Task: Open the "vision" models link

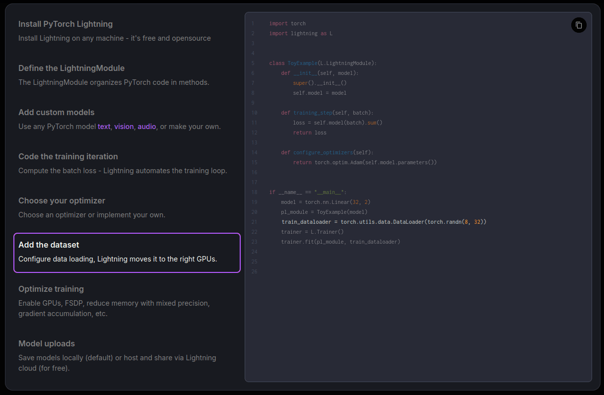Action: [x=124, y=127]
